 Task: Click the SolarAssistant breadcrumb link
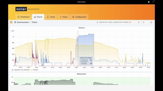23,22
